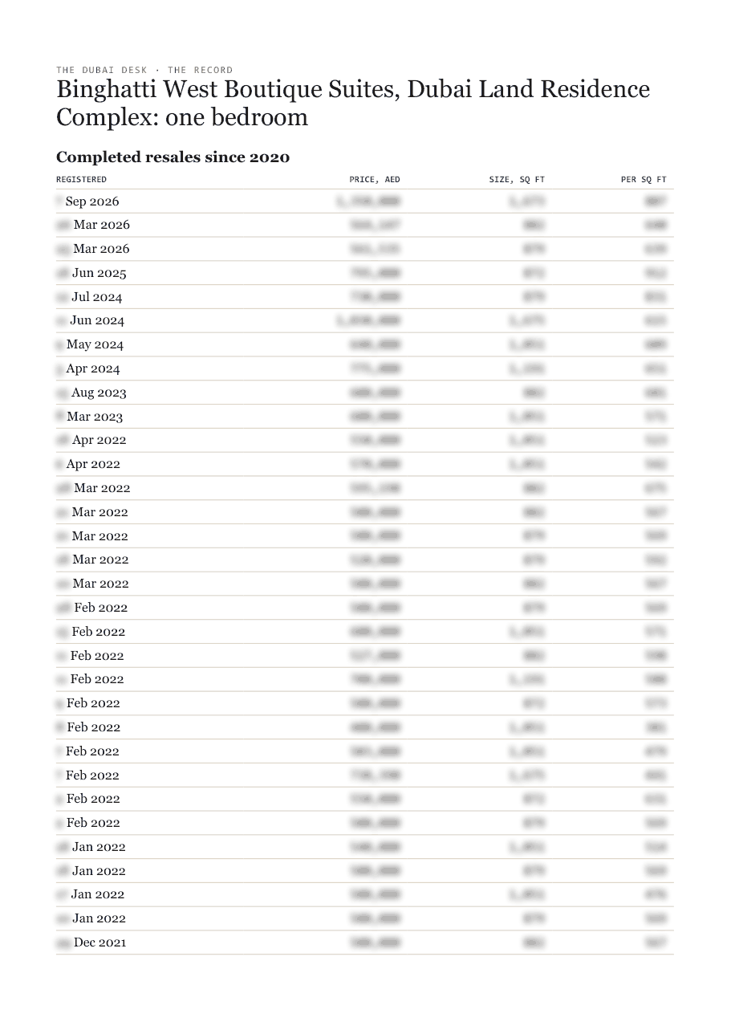Select the Sep 2026 resale row
The height and width of the screenshot is (1034, 731).
click(365, 202)
